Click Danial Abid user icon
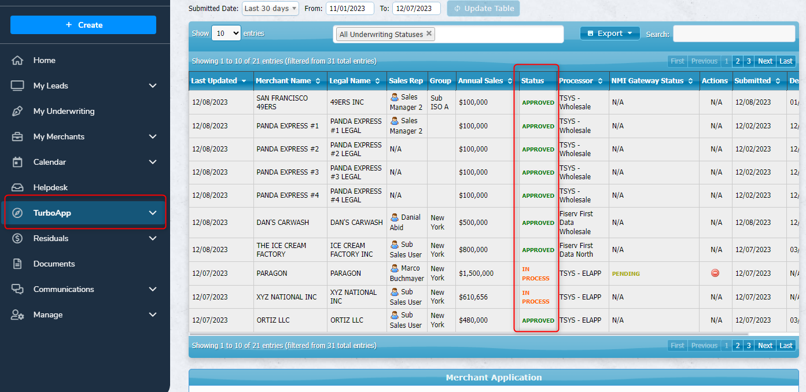806x392 pixels. tap(395, 217)
